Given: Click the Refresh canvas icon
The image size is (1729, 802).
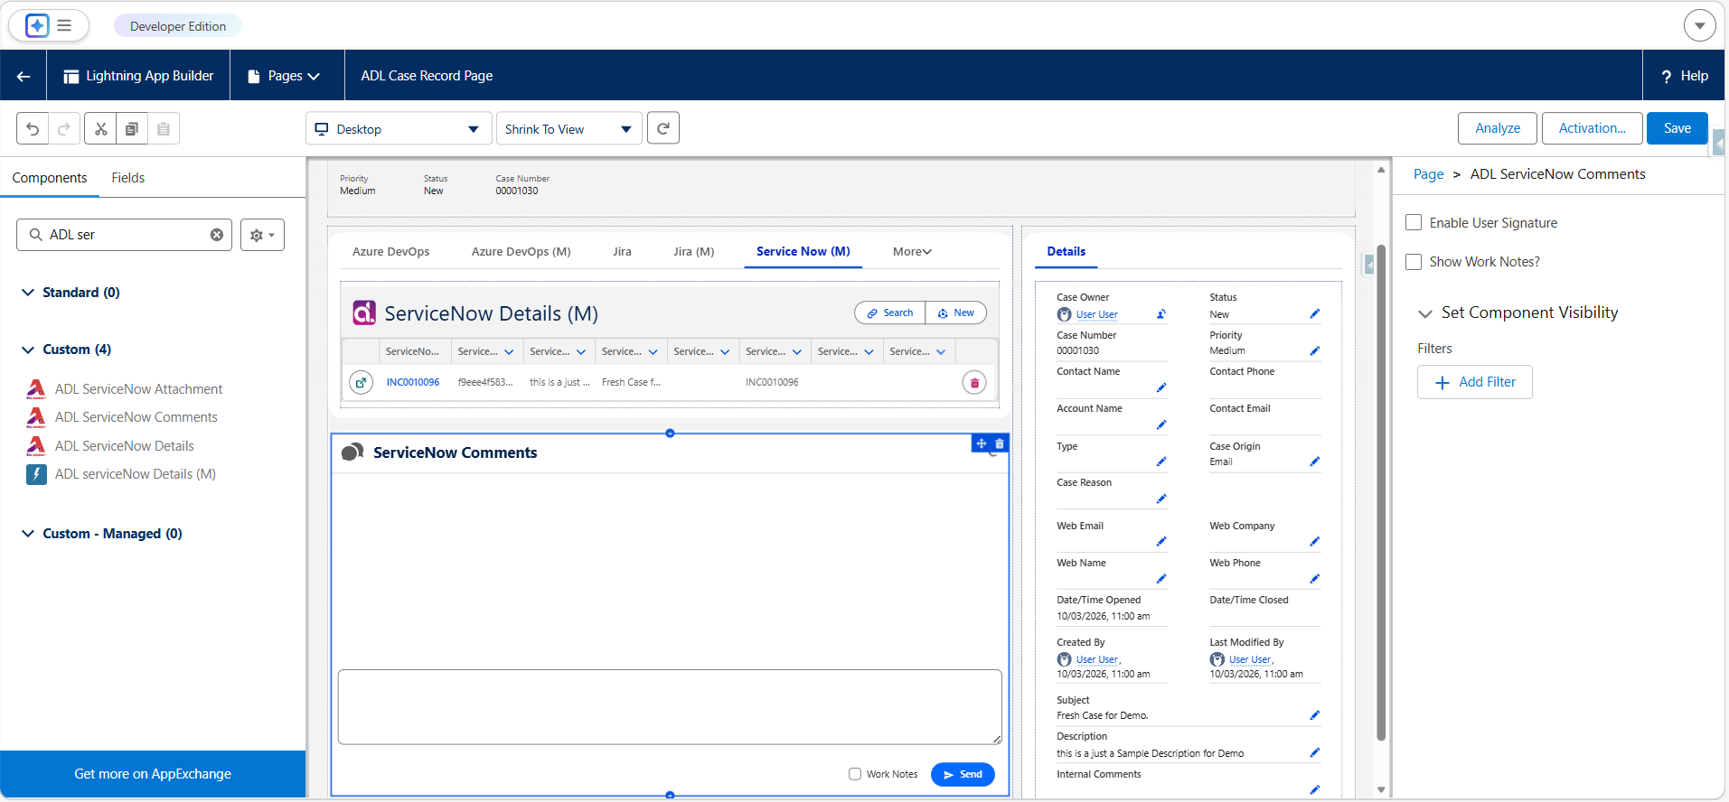Looking at the screenshot, I should click(x=663, y=128).
